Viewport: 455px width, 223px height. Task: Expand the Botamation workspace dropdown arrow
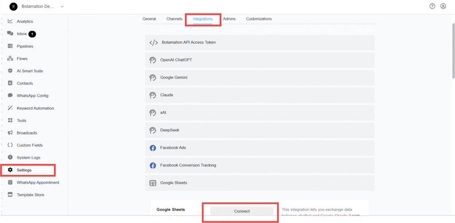coord(62,7)
